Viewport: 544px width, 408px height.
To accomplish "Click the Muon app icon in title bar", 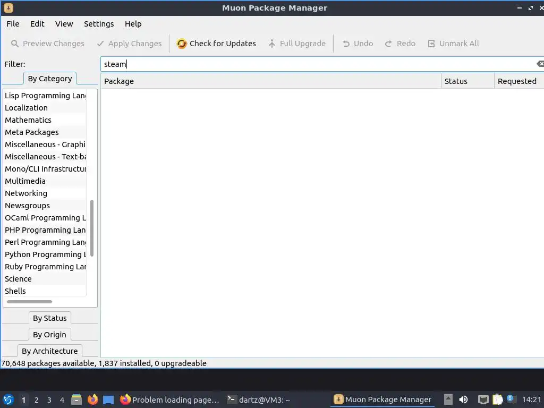I will pyautogui.click(x=8, y=7).
